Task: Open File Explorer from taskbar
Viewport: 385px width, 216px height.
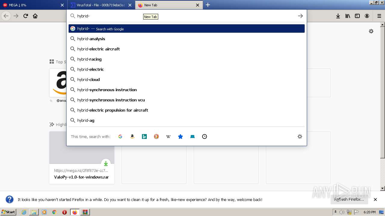Action: coord(34,212)
